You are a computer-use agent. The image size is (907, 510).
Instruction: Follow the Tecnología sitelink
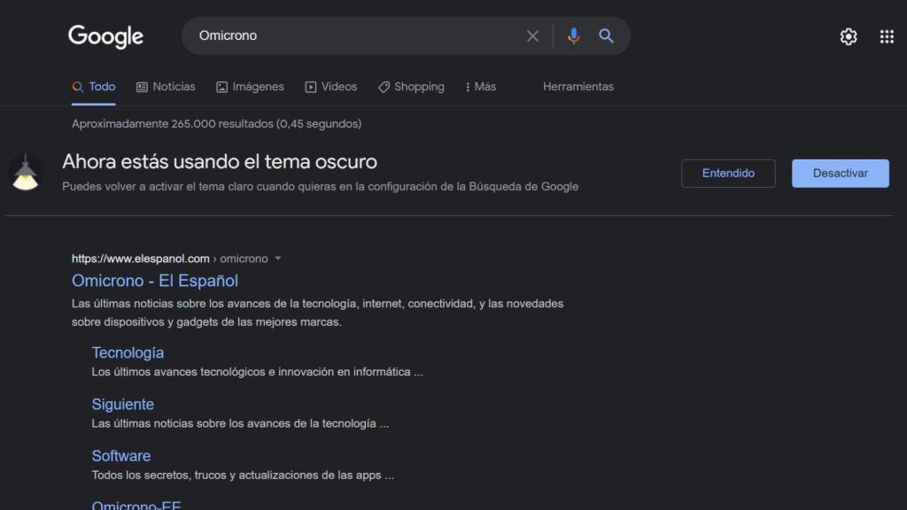[x=128, y=352]
